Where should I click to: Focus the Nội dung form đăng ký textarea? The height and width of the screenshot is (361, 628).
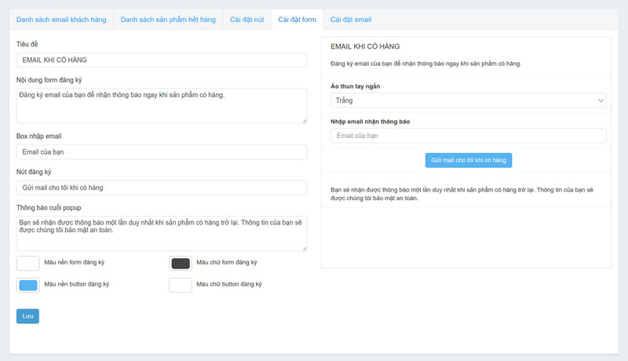(161, 105)
